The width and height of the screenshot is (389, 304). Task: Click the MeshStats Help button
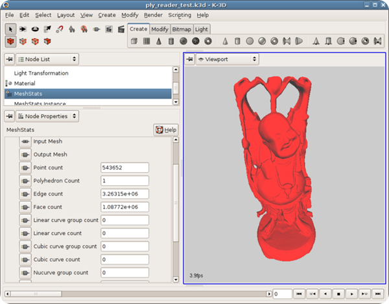(166, 130)
